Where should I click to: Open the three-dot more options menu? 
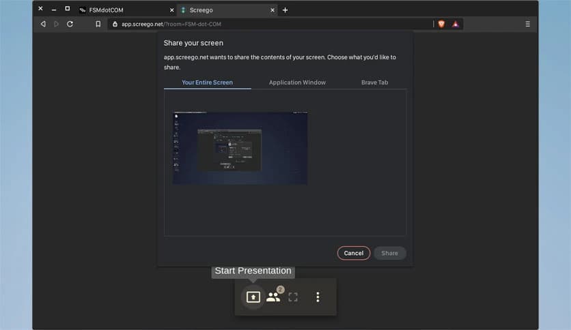point(318,297)
